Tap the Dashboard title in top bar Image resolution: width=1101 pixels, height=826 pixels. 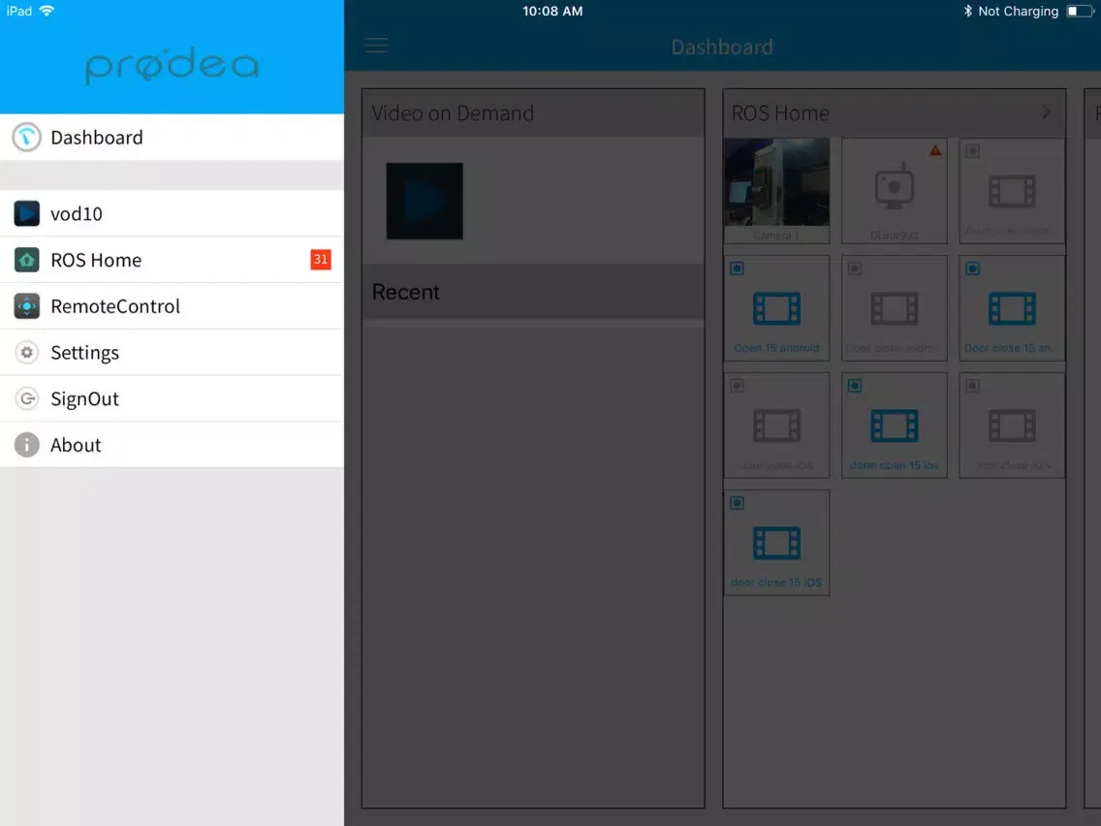[722, 48]
